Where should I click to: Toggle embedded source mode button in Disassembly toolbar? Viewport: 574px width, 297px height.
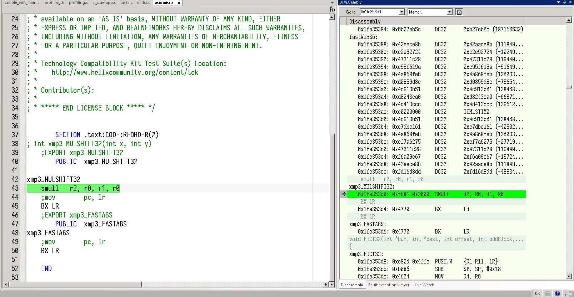click(x=459, y=12)
